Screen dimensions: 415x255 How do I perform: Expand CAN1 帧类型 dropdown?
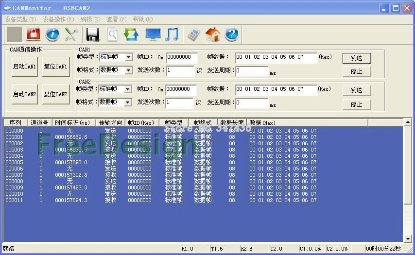(128, 57)
